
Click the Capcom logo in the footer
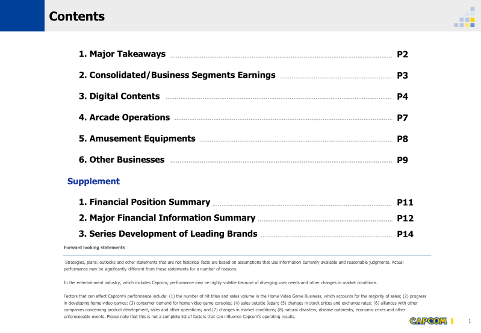(428, 321)
